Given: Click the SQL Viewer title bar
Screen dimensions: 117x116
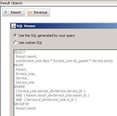Looking at the screenshot, I should [x=64, y=26].
